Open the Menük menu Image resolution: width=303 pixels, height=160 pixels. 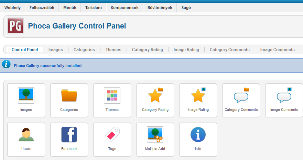(70, 8)
